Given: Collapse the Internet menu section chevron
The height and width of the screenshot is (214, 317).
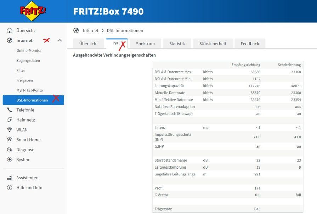Looking at the screenshot, I should (x=60, y=40).
